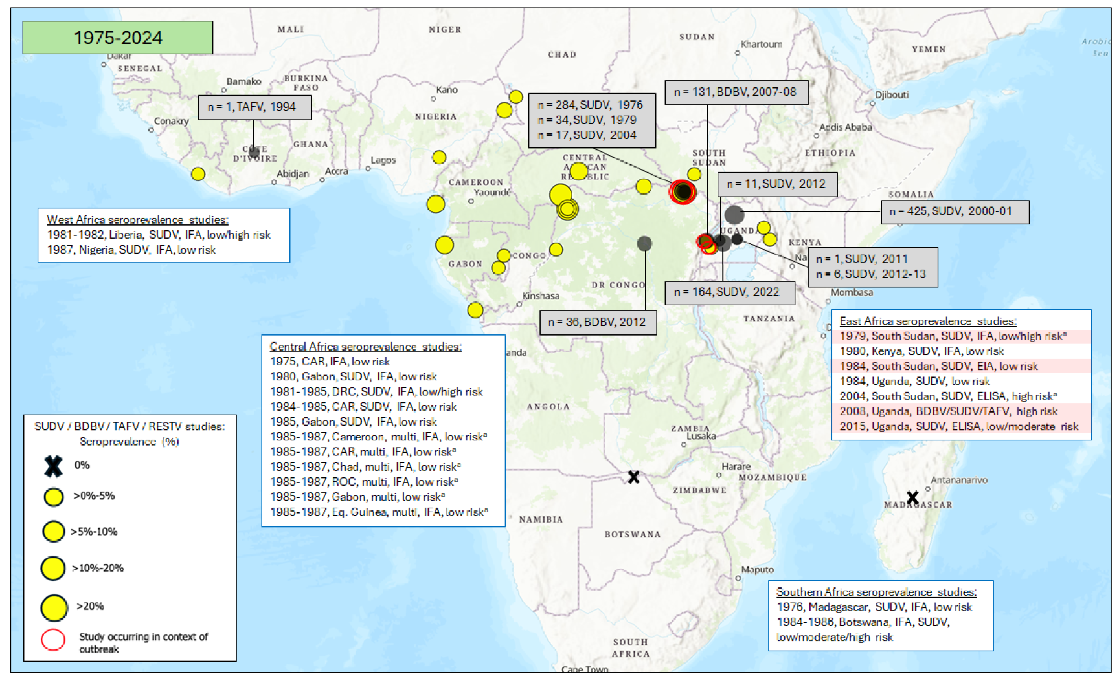Image resolution: width=1119 pixels, height=683 pixels.
Task: Select the yellow circle marker in Liberia
Action: point(198,174)
